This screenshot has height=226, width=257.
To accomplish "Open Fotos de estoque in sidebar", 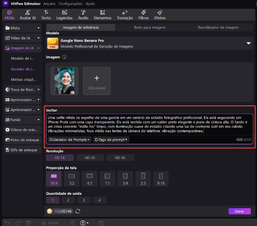I will [x=23, y=140].
